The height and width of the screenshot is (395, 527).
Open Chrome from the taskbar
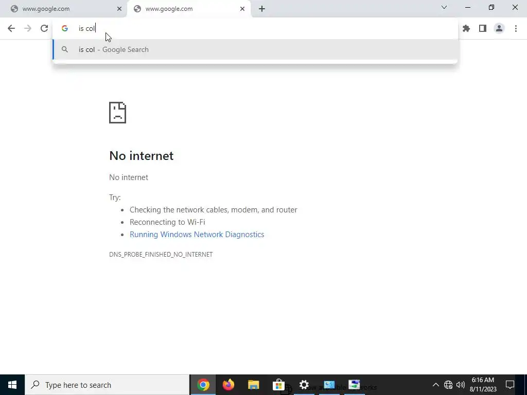point(203,385)
